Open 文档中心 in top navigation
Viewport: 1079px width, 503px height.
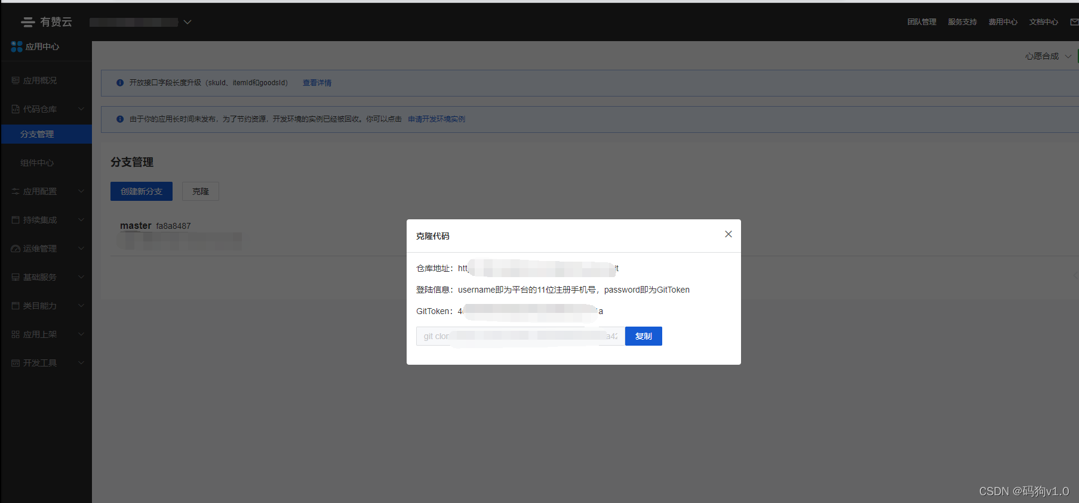(1044, 22)
